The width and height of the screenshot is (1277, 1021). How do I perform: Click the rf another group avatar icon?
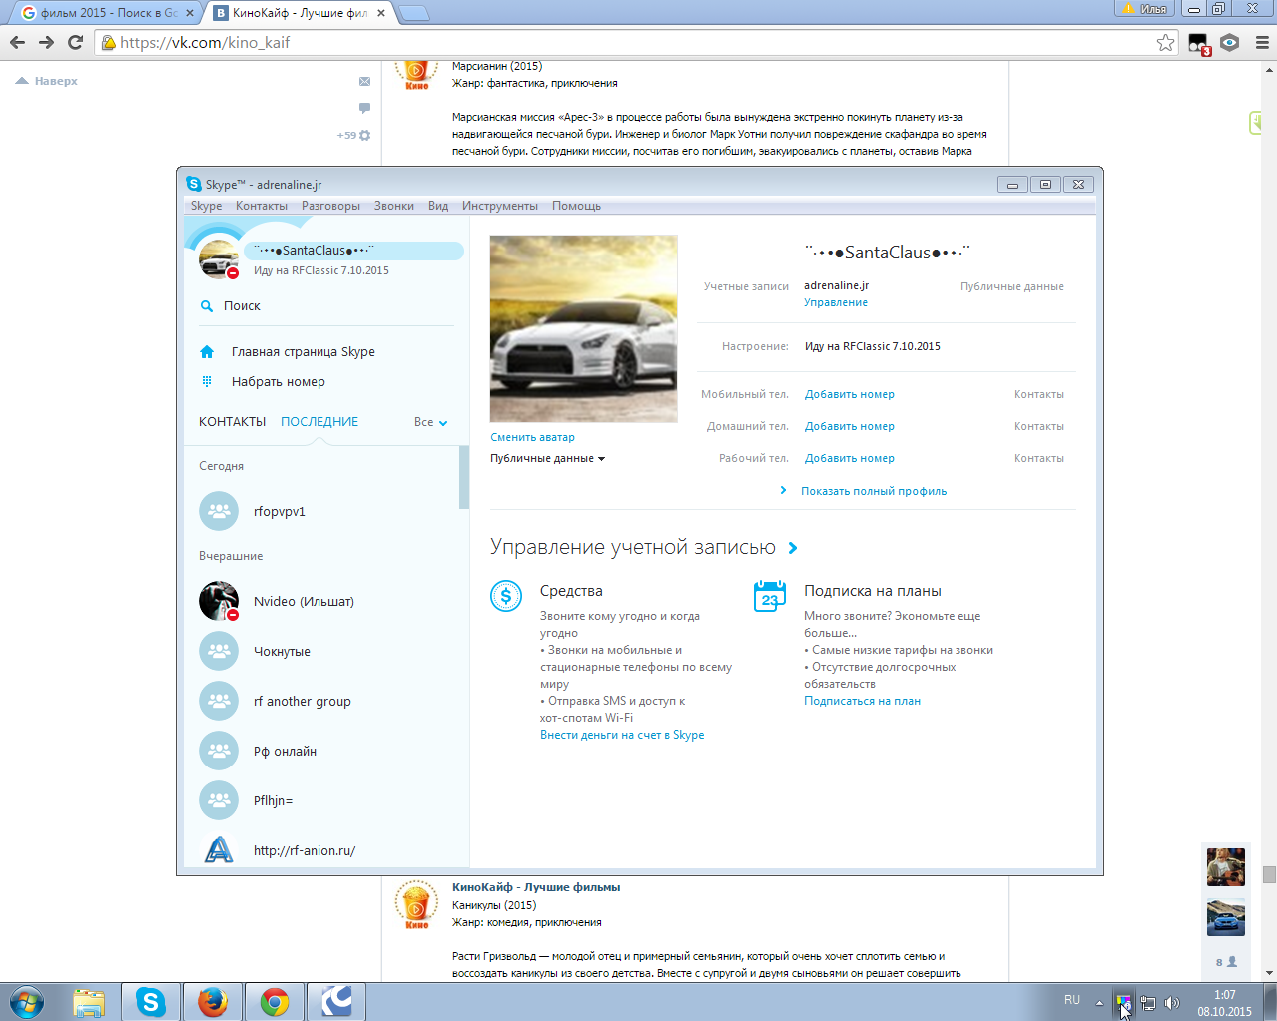point(219,701)
